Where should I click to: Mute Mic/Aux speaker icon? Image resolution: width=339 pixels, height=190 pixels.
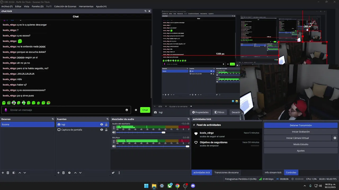(114, 146)
